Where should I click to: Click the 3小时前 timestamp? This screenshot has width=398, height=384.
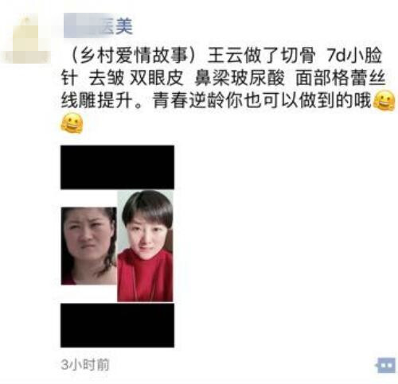click(84, 365)
